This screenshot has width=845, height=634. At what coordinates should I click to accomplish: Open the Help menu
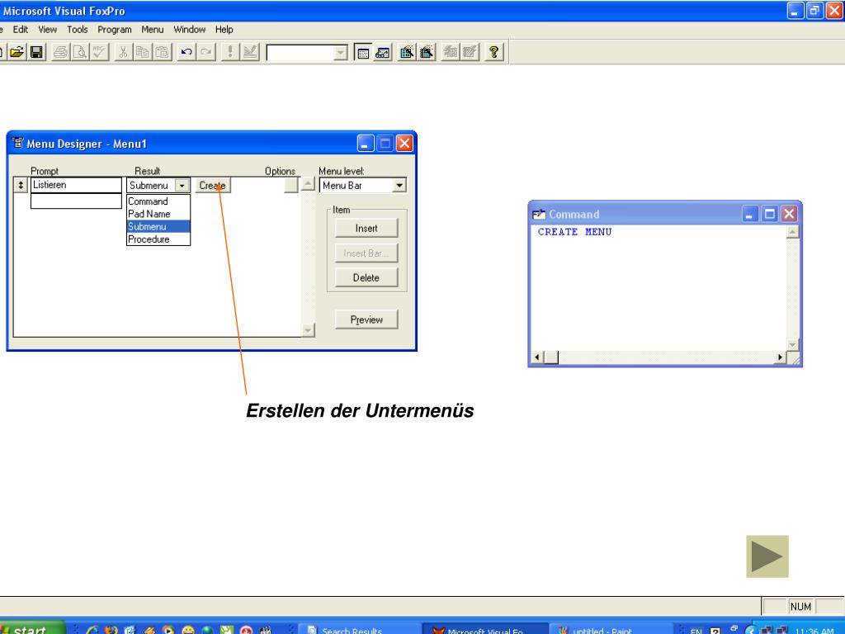224,30
